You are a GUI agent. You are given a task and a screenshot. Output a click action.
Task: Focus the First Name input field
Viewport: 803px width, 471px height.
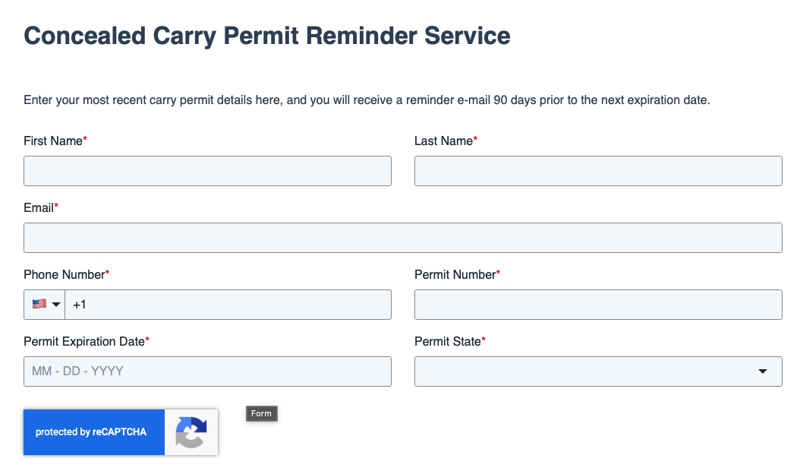tap(207, 171)
